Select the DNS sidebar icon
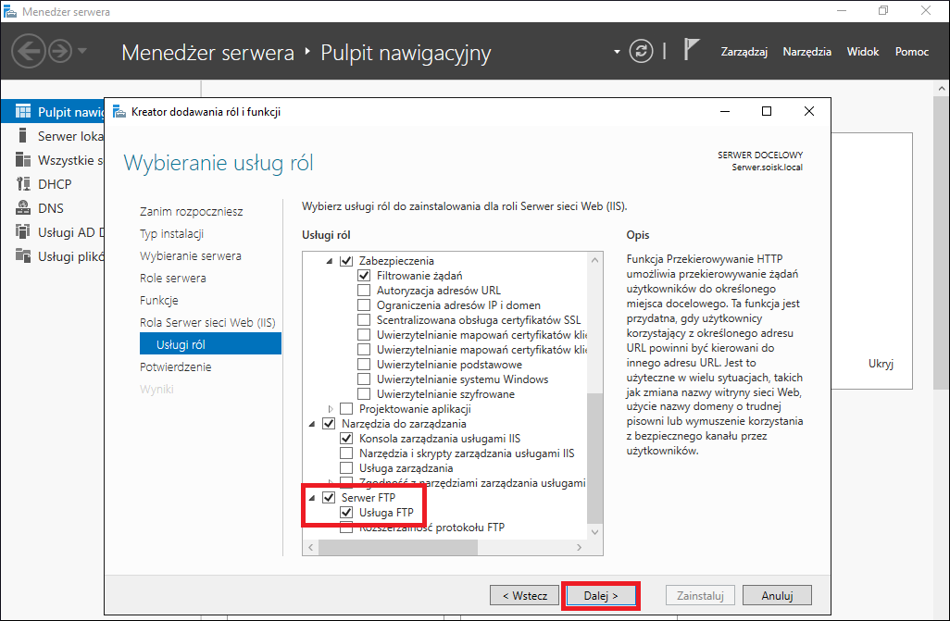The width and height of the screenshot is (950, 621). pyautogui.click(x=23, y=208)
